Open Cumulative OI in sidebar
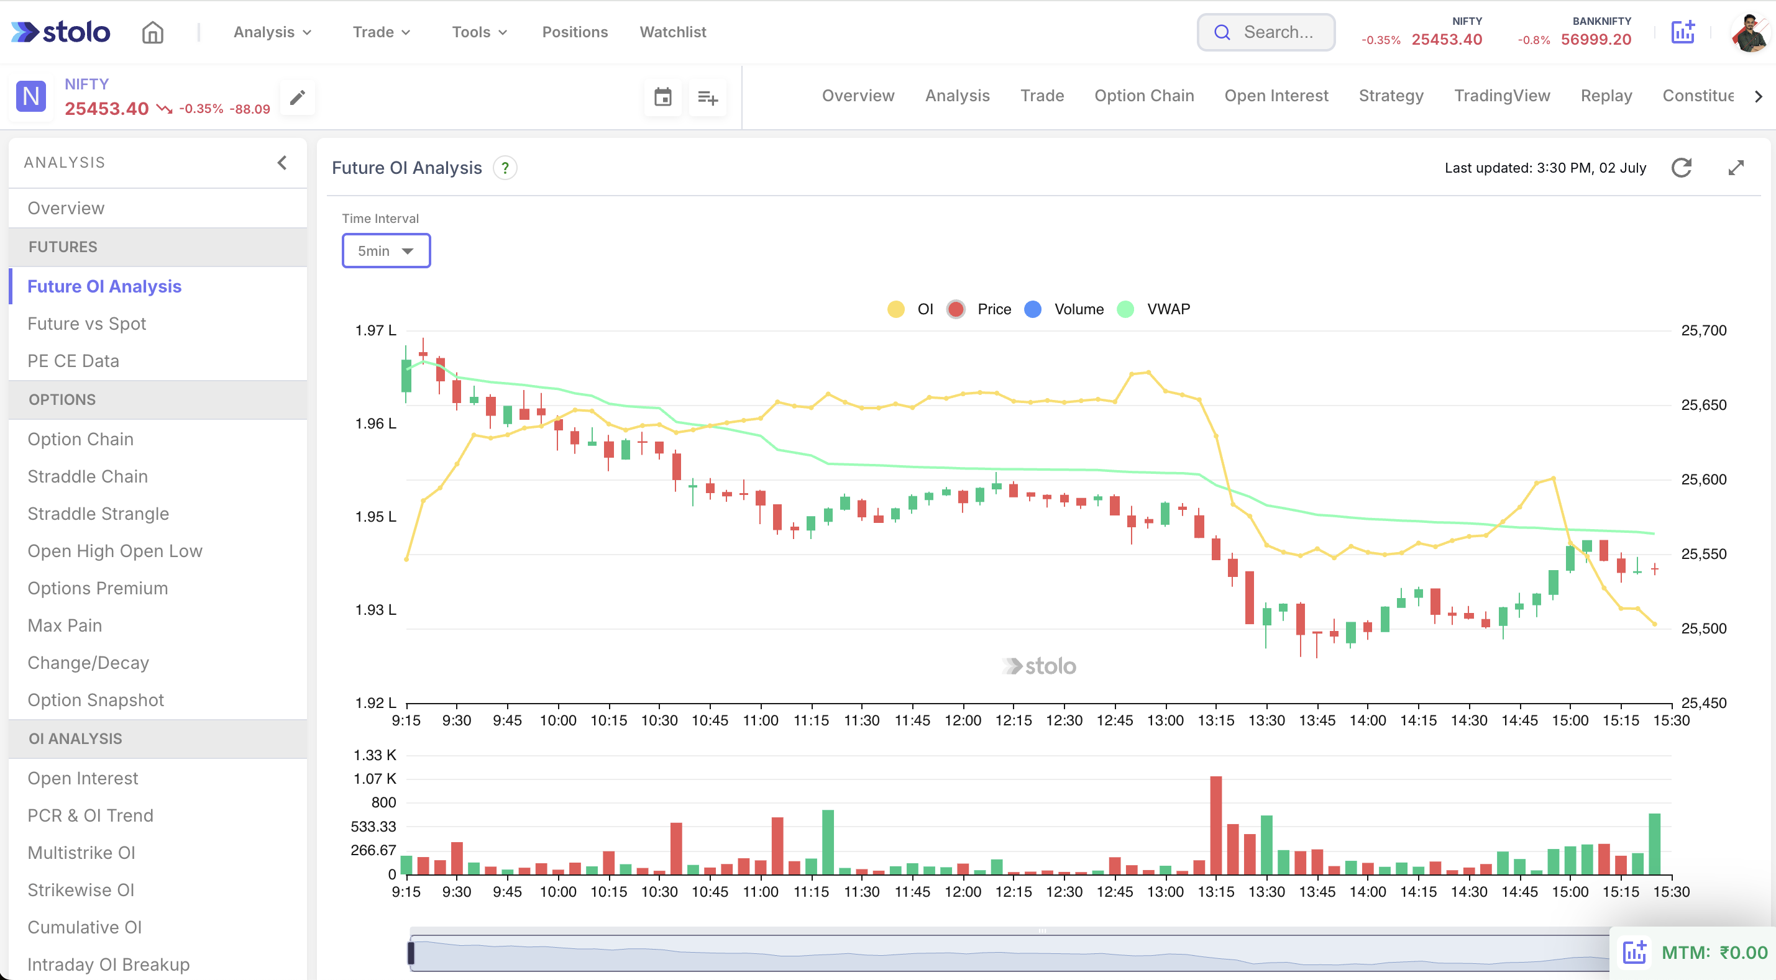 point(158,927)
